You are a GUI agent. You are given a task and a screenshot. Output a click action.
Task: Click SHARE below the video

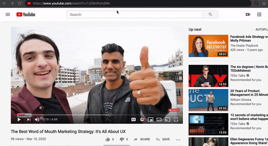[x=142, y=139]
